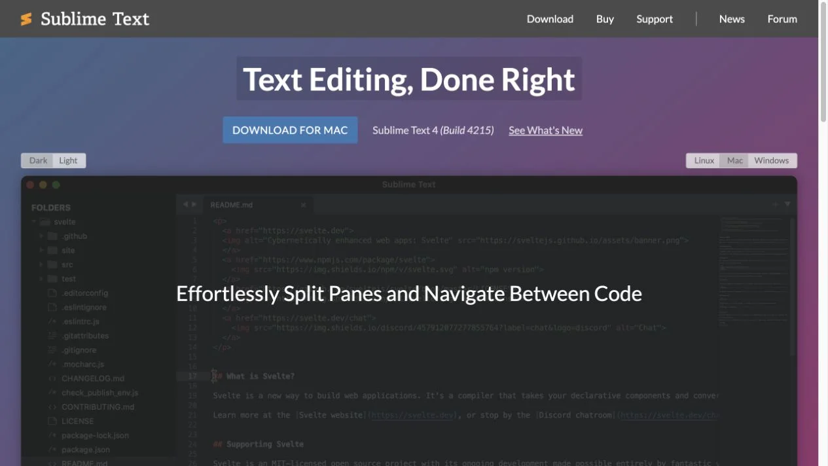Select the Mac platform toggle
Image resolution: width=828 pixels, height=466 pixels.
[735, 160]
